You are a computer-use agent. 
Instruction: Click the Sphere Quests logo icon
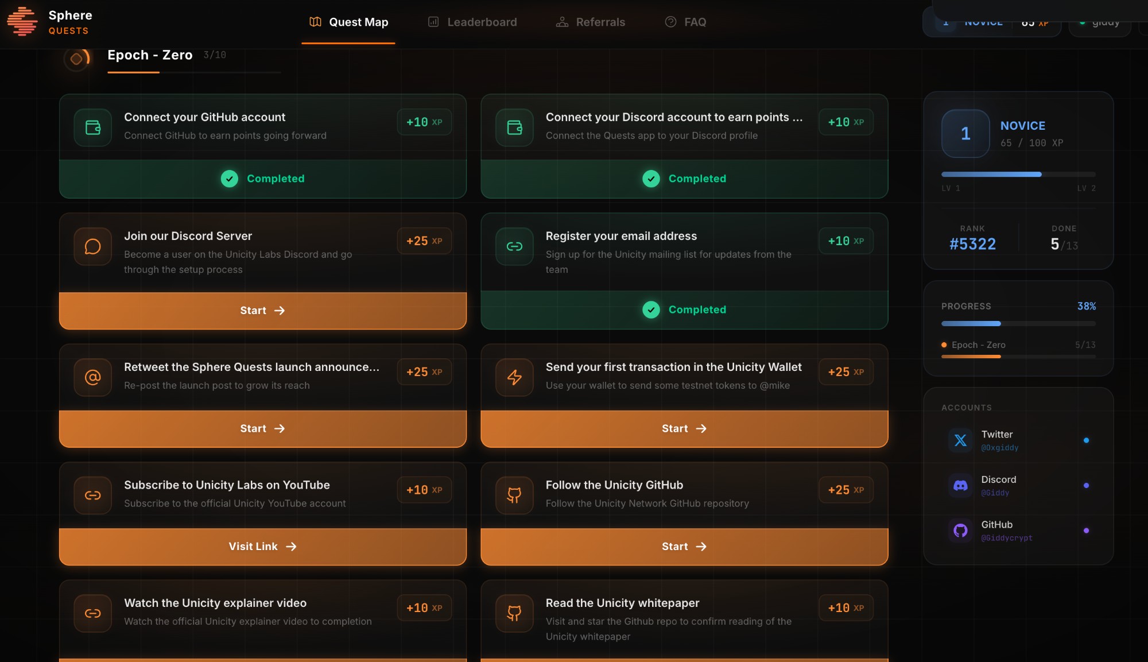pyautogui.click(x=22, y=22)
